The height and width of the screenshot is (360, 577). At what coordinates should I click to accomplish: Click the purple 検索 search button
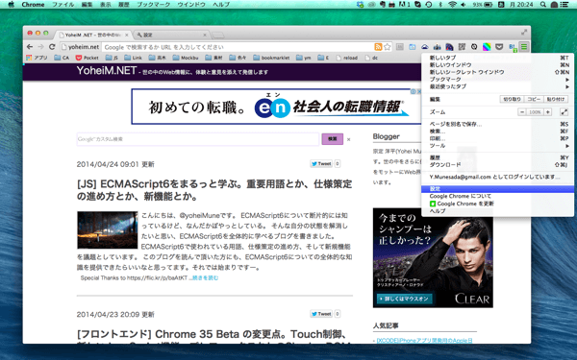click(x=333, y=139)
